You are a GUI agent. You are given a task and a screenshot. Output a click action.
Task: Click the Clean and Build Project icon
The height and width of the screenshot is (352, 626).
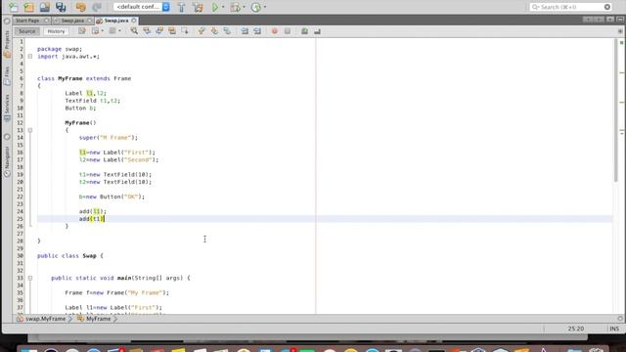coord(198,7)
